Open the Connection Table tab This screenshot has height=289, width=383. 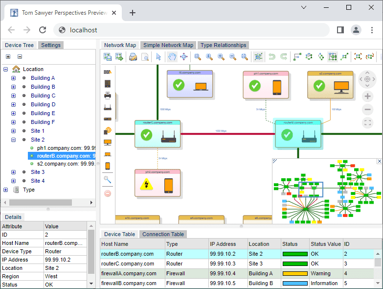point(163,234)
